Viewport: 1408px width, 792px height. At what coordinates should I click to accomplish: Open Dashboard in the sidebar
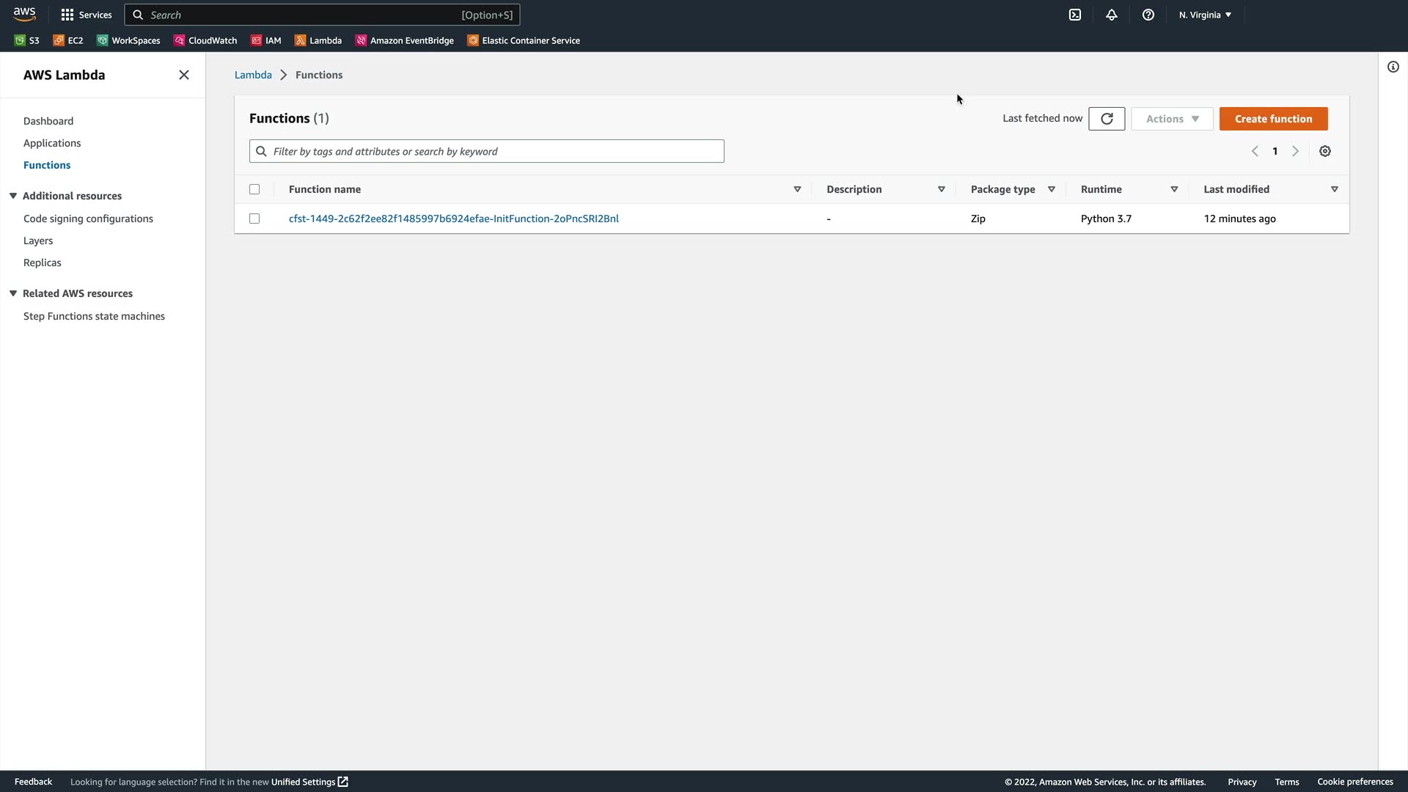tap(48, 121)
